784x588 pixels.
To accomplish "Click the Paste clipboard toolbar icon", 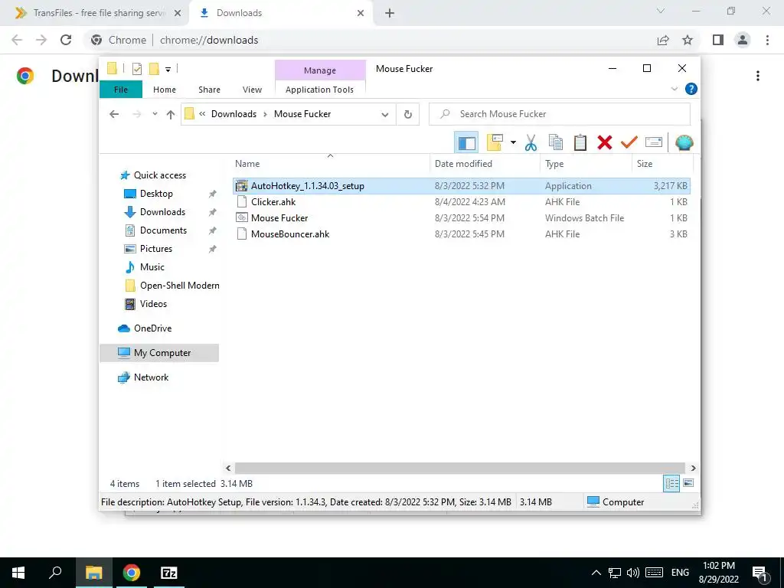I will pyautogui.click(x=580, y=143).
